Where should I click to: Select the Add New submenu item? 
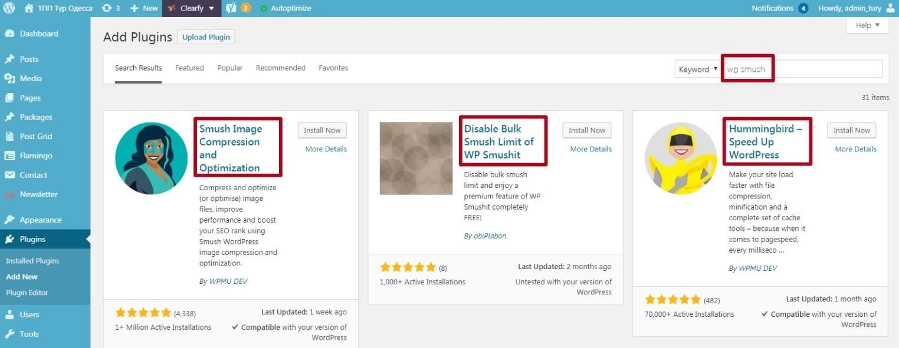(22, 277)
